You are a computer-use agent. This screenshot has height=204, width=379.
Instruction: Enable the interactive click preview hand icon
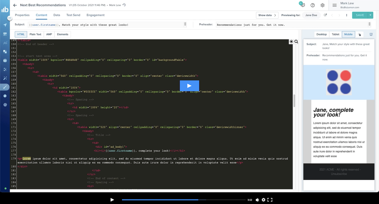pyautogui.click(x=359, y=34)
